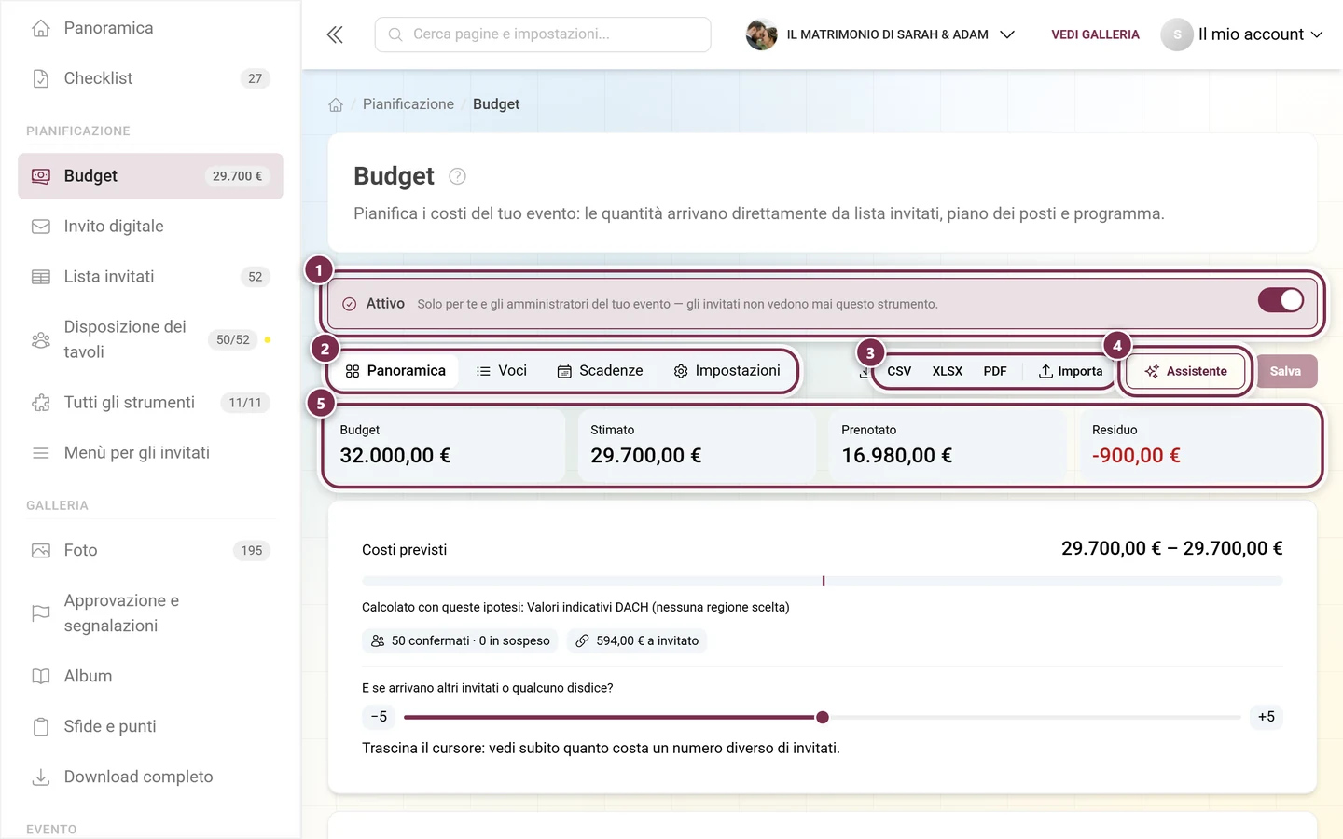Click the '50 confermati · 0 in sospeso' chip
The height and width of the screenshot is (839, 1343).
point(460,640)
